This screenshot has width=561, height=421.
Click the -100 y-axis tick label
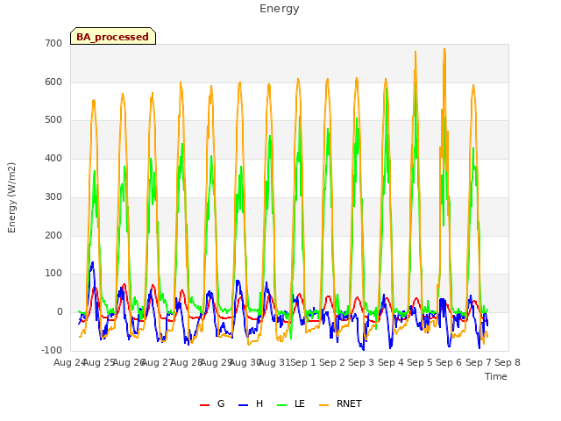[x=52, y=350]
